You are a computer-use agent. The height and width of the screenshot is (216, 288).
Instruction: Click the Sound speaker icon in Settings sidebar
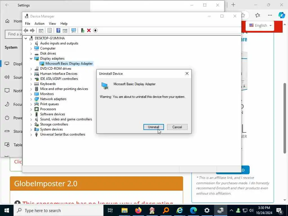pos(7,77)
